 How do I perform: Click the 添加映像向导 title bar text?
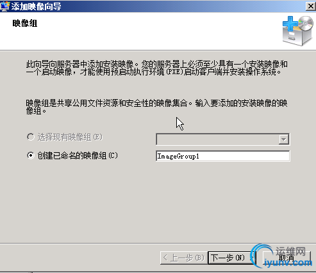(x=36, y=6)
